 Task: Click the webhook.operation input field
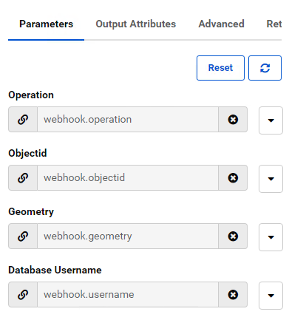coord(128,120)
